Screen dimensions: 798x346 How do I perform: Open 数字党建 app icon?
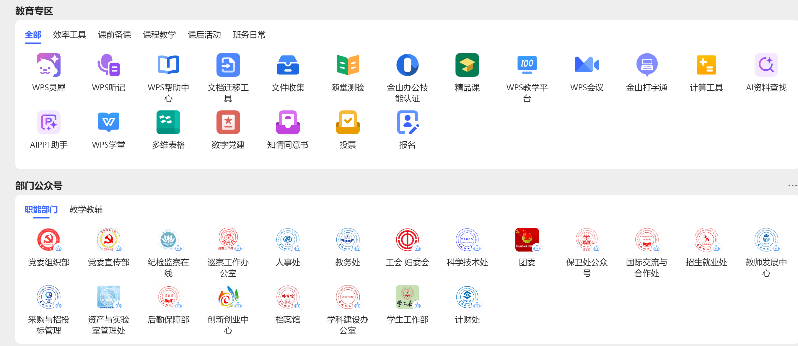pos(228,122)
